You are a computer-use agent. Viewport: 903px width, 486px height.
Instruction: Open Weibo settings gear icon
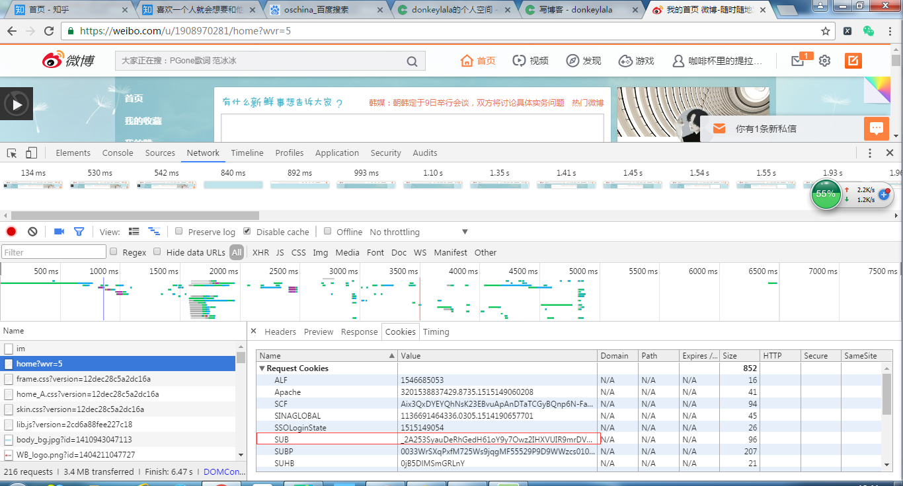tap(824, 61)
